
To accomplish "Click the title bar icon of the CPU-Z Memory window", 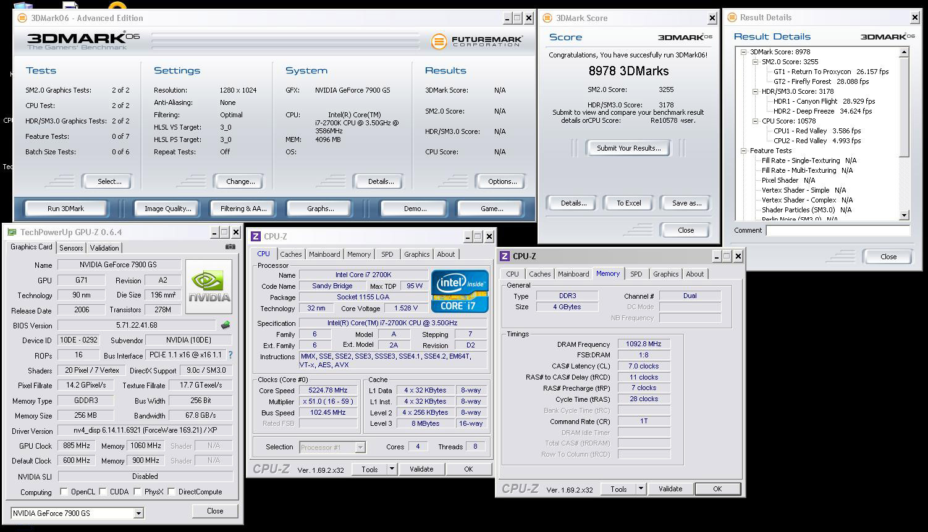I will point(504,256).
